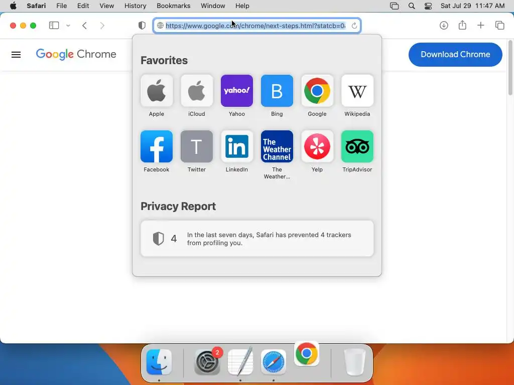Open the LinkedIn favorite tile

click(x=237, y=146)
